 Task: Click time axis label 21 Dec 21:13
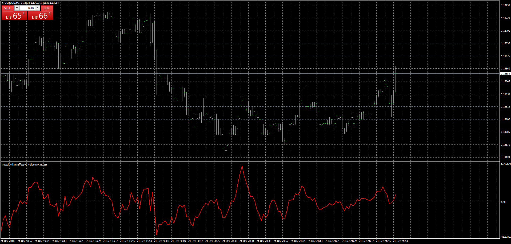[x=315, y=241]
